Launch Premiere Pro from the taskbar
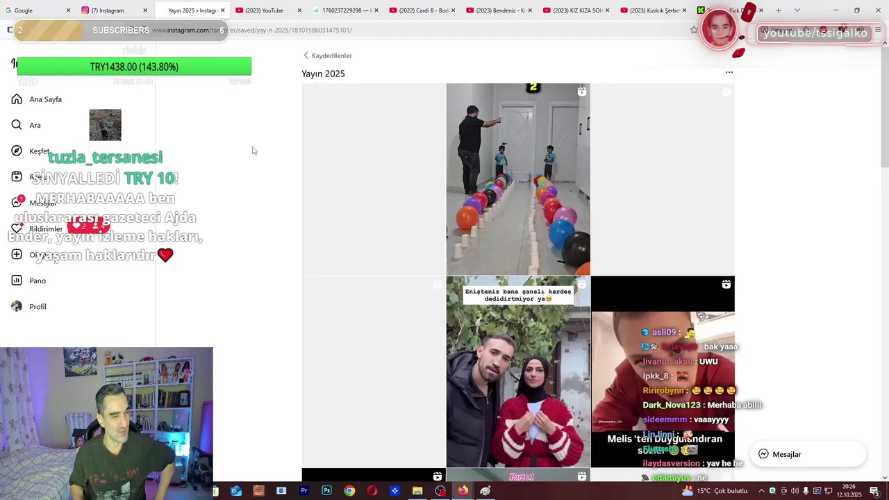 pyautogui.click(x=304, y=491)
